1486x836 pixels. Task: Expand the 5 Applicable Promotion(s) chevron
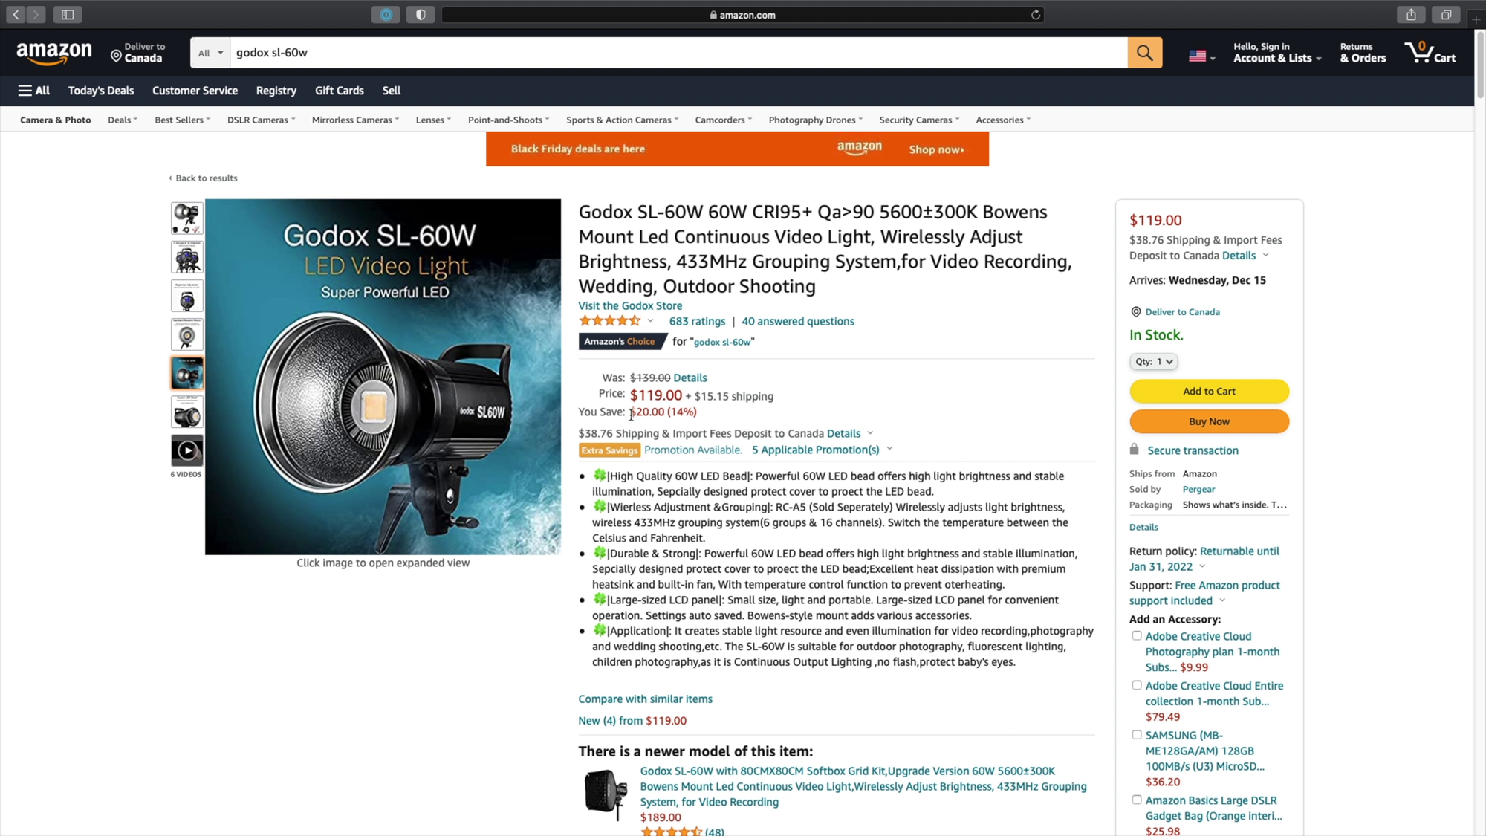pos(889,449)
